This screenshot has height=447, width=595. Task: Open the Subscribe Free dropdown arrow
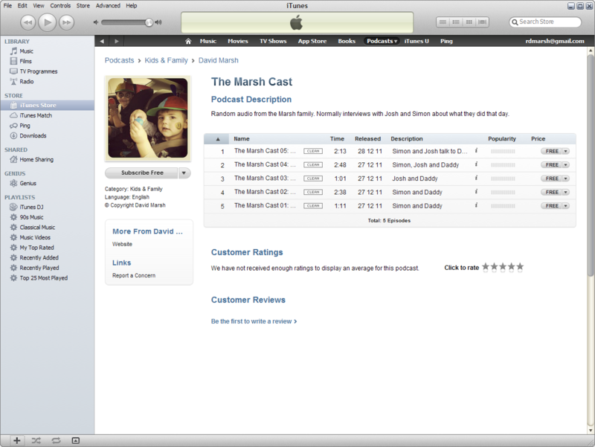pyautogui.click(x=184, y=173)
